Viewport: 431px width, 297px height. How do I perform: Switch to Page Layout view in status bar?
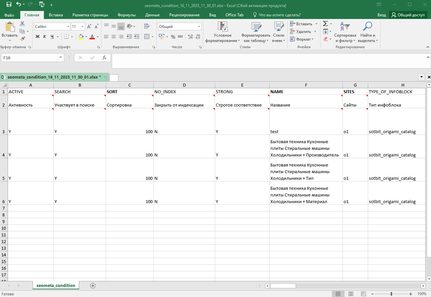350,294
